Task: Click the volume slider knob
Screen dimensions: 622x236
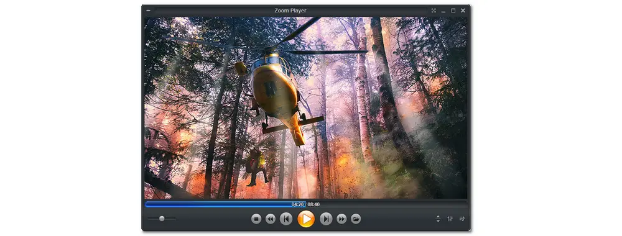Action: pyautogui.click(x=162, y=219)
